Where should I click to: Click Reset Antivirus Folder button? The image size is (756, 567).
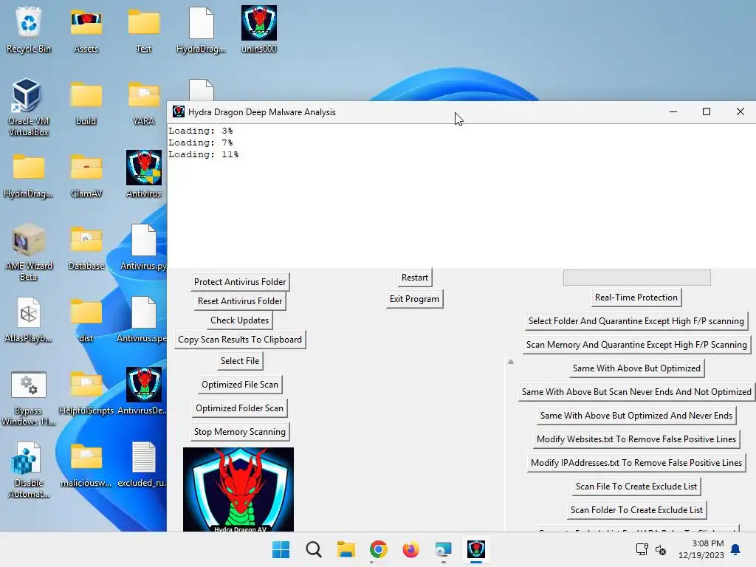click(x=240, y=301)
